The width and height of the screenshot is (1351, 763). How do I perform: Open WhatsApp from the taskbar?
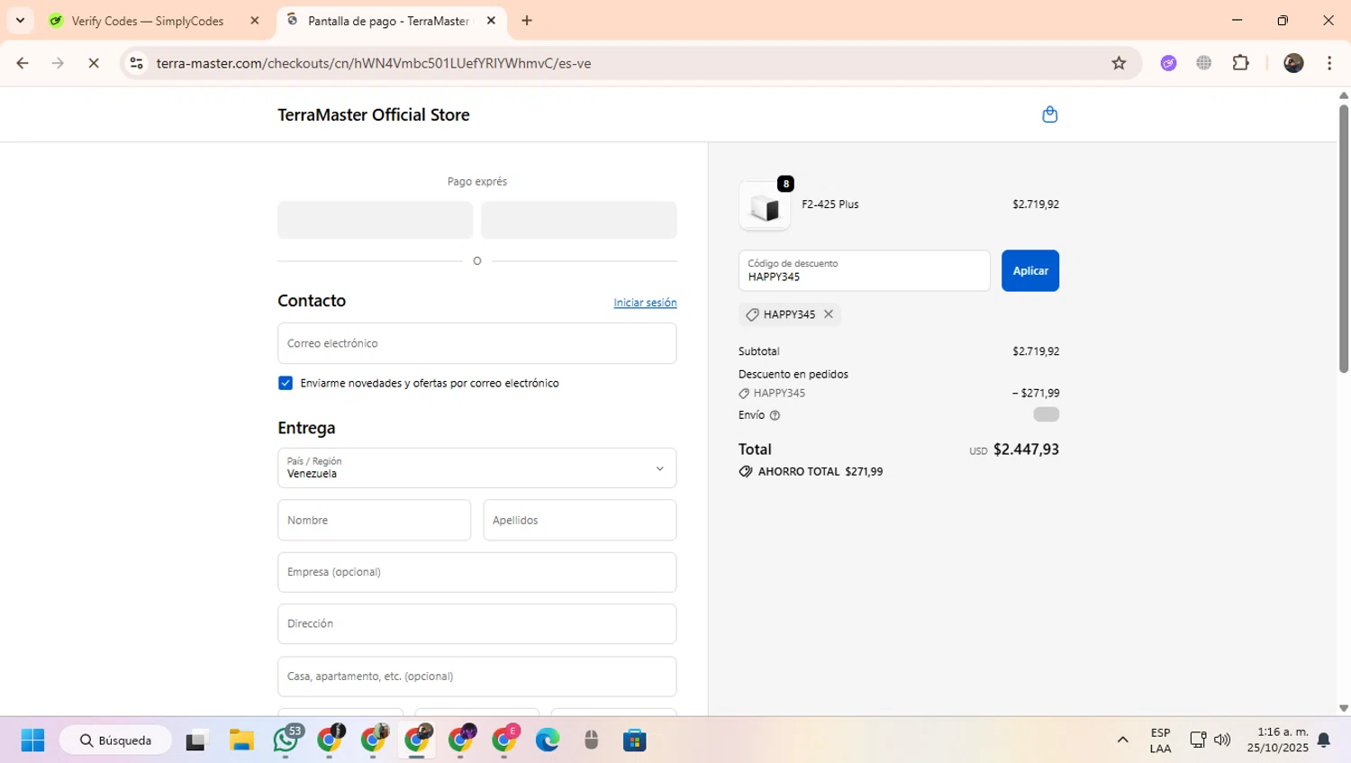tap(286, 740)
